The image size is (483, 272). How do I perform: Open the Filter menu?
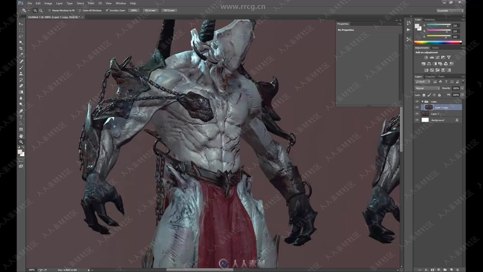[x=91, y=3]
